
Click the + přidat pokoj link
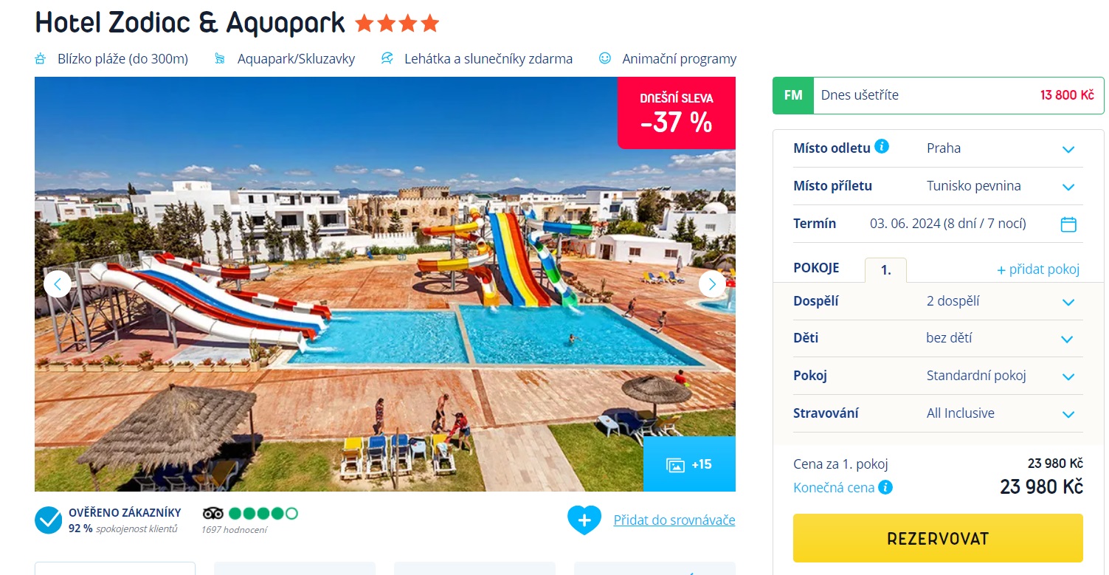coord(1038,269)
